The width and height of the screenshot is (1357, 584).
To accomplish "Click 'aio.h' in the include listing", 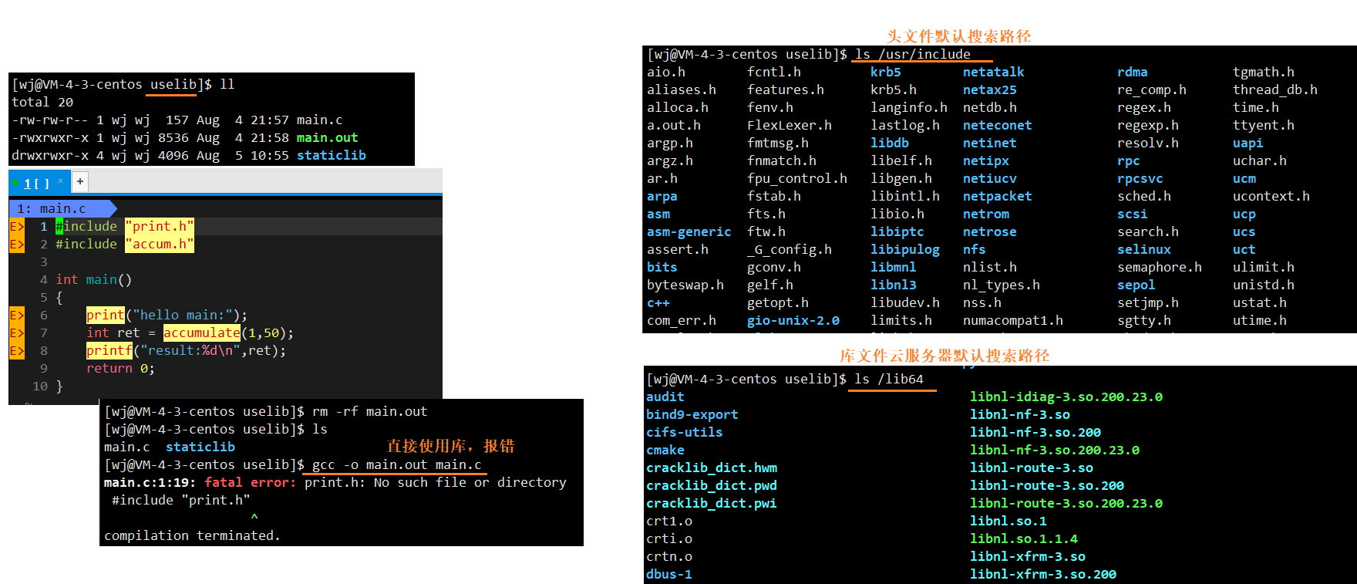I will point(666,72).
